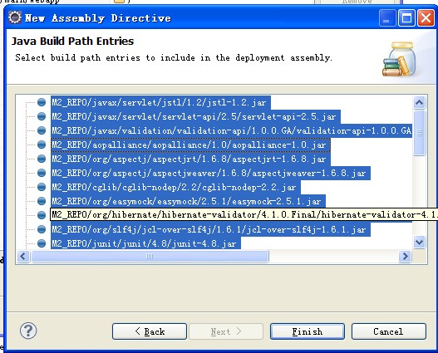Screen dimensions: 438x353
Task: Click the blue icon beside hibernate-validator entry
Action: [42, 215]
